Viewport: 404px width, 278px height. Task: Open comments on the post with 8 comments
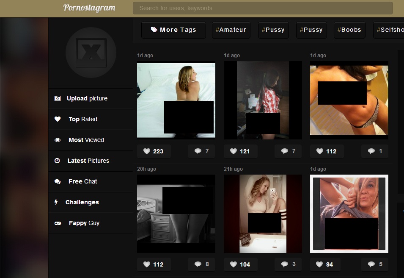(201, 264)
